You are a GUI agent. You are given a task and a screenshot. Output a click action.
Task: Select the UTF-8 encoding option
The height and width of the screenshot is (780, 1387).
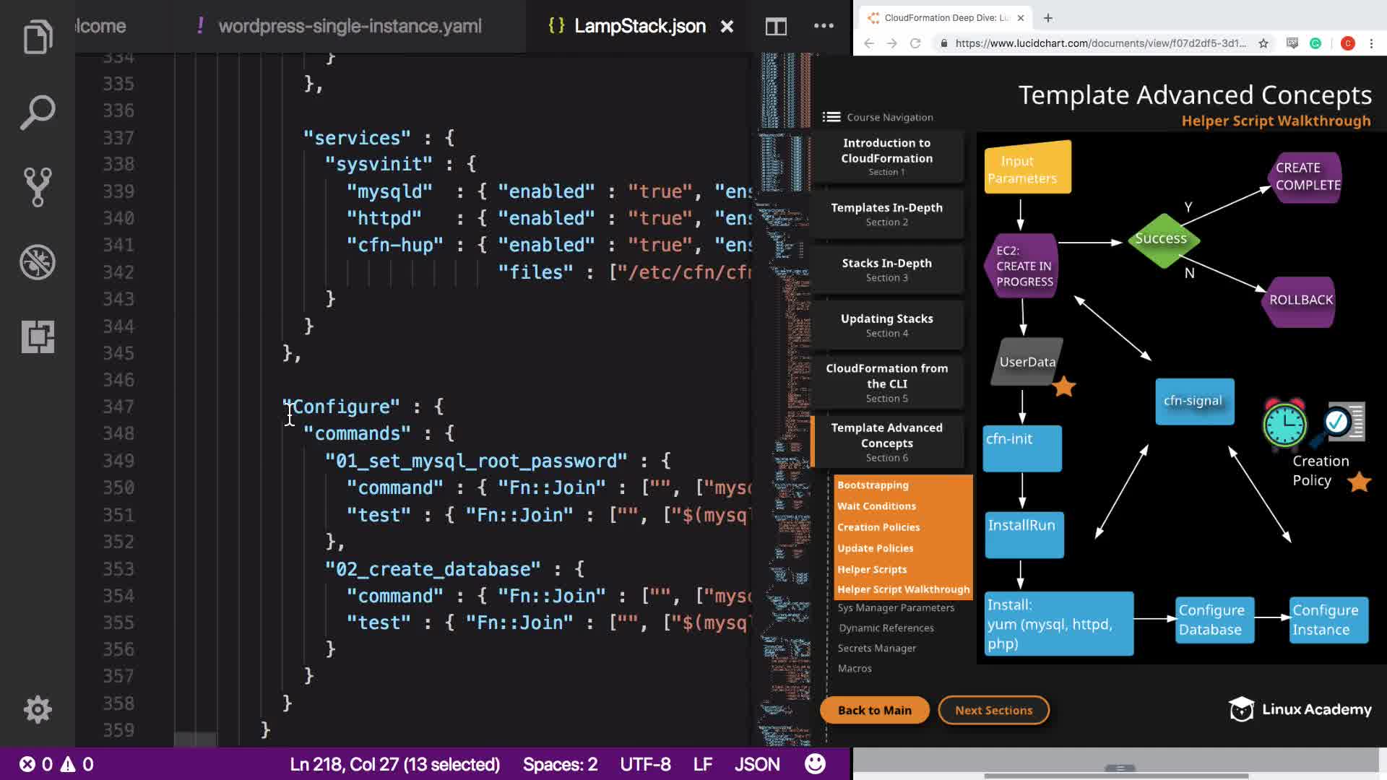click(x=645, y=764)
